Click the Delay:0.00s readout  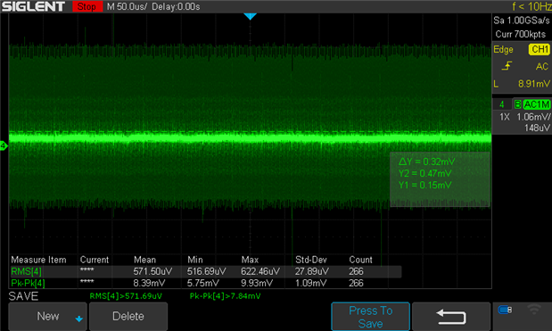coord(176,6)
